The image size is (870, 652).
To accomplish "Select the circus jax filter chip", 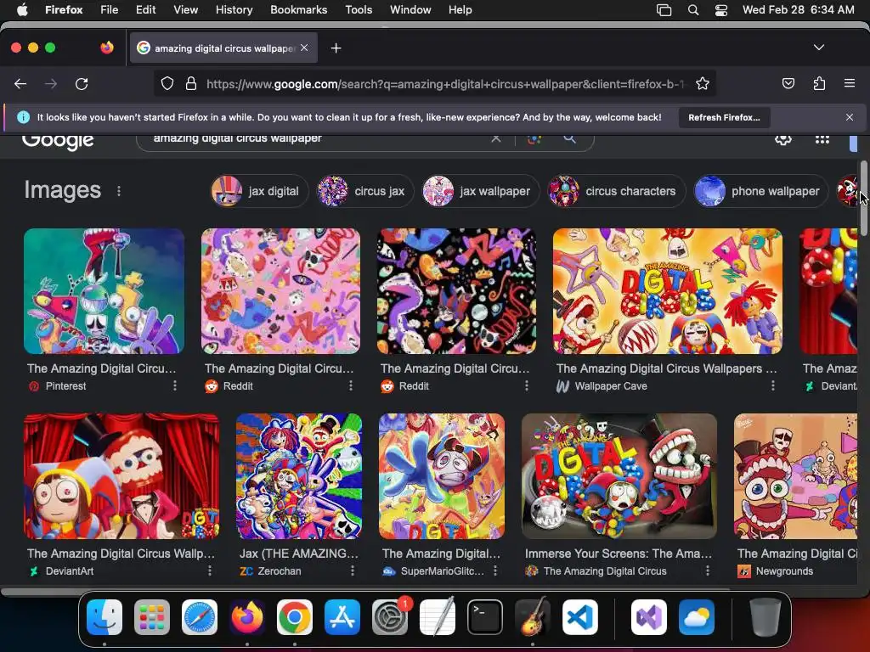I will pos(365,191).
